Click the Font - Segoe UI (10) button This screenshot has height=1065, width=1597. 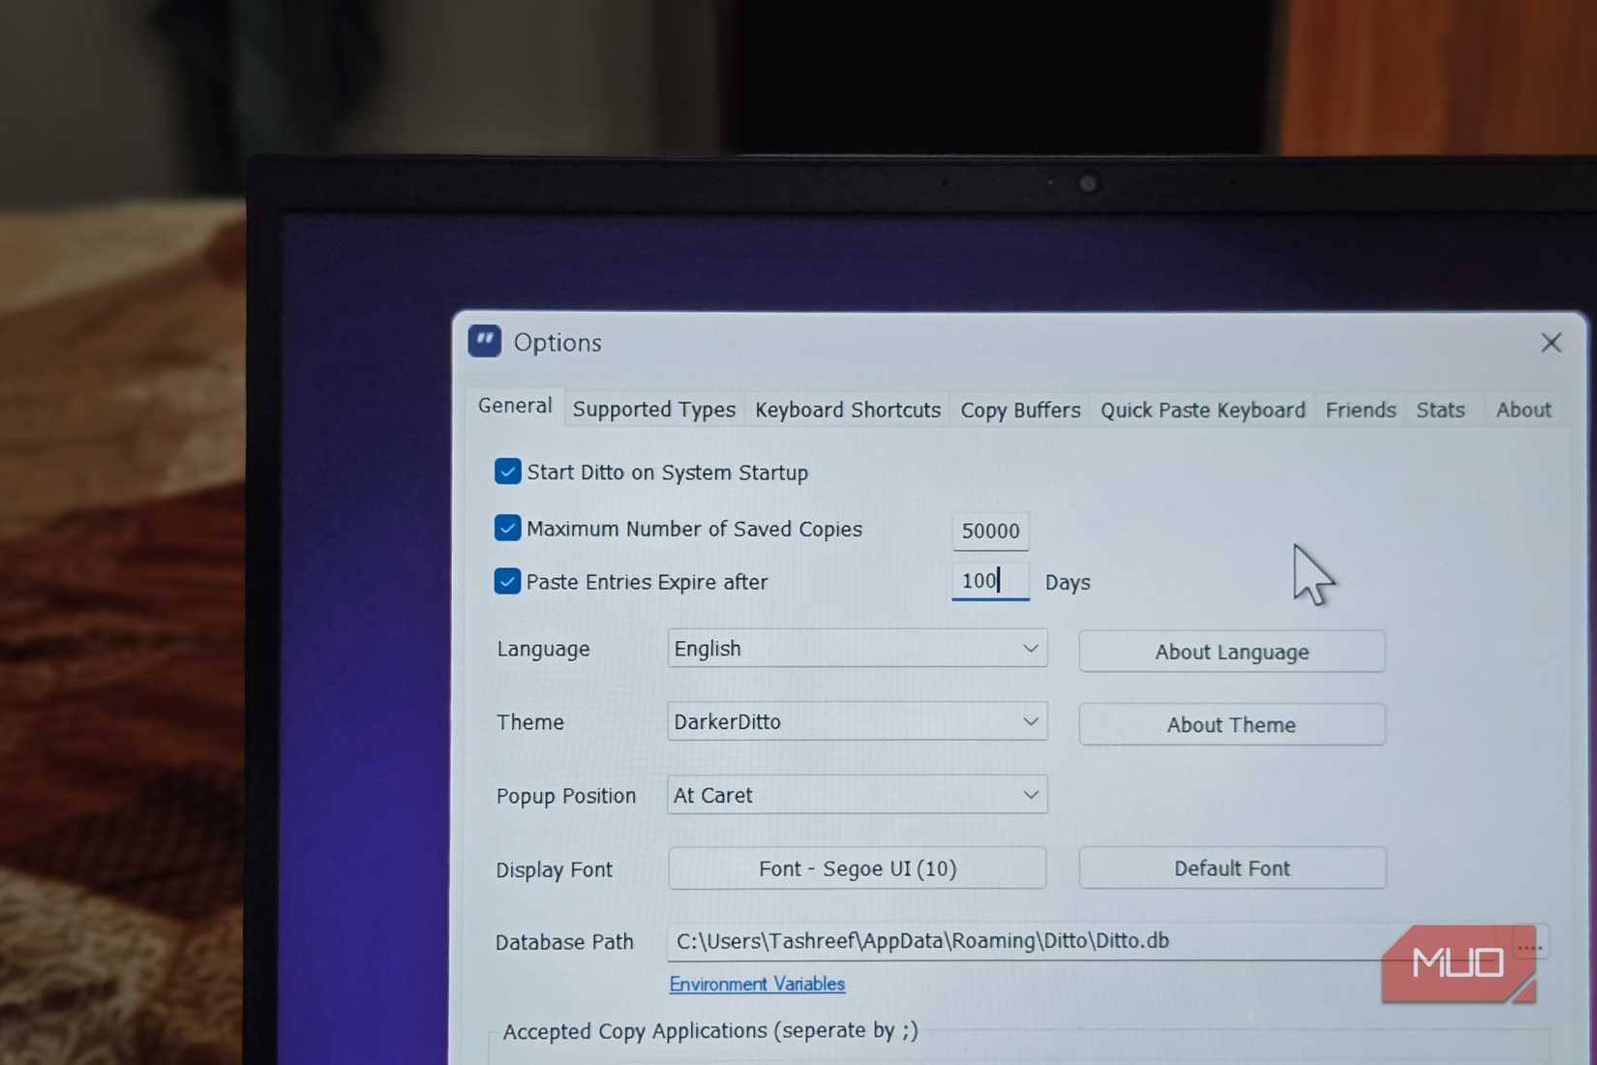tap(857, 868)
